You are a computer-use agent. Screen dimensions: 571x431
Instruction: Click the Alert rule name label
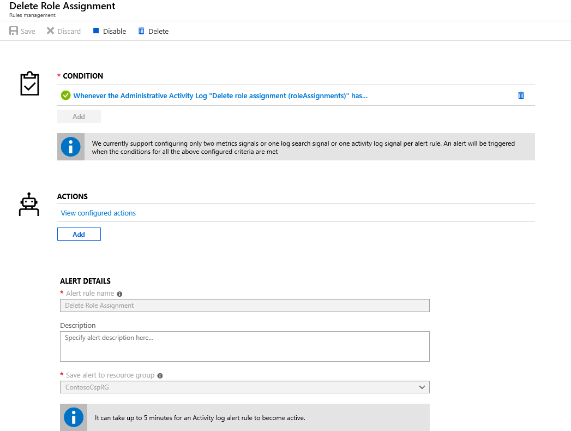tap(90, 294)
